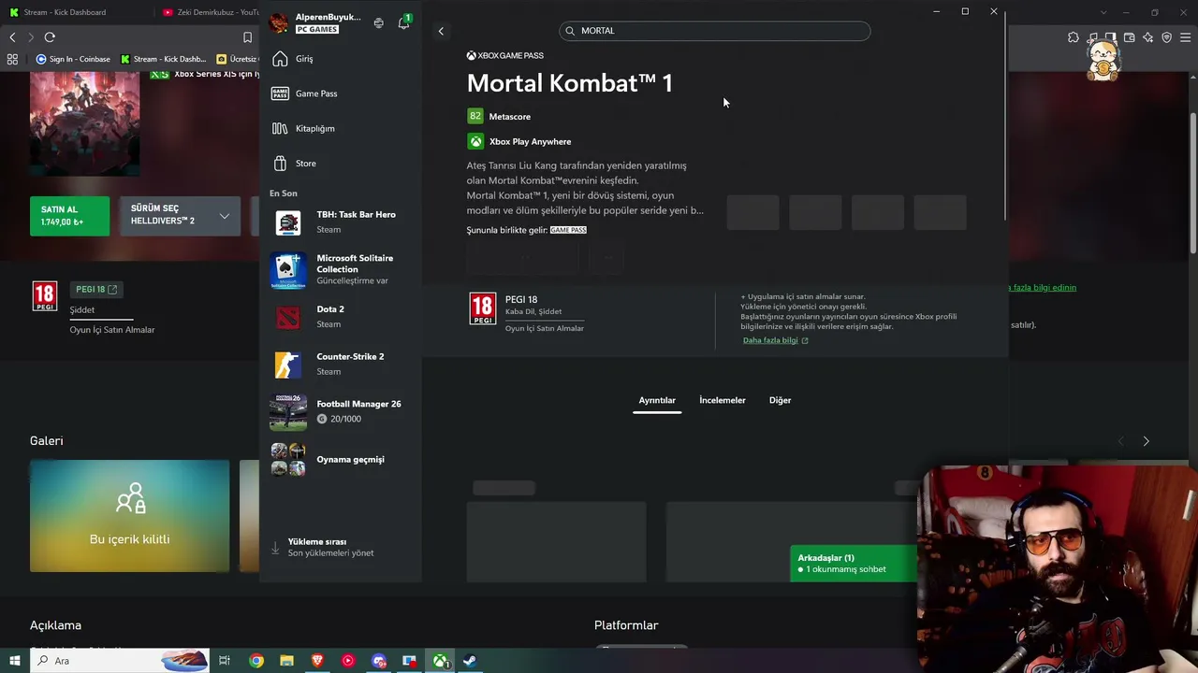Click the search magnifier icon in the Xbox app

pyautogui.click(x=570, y=31)
